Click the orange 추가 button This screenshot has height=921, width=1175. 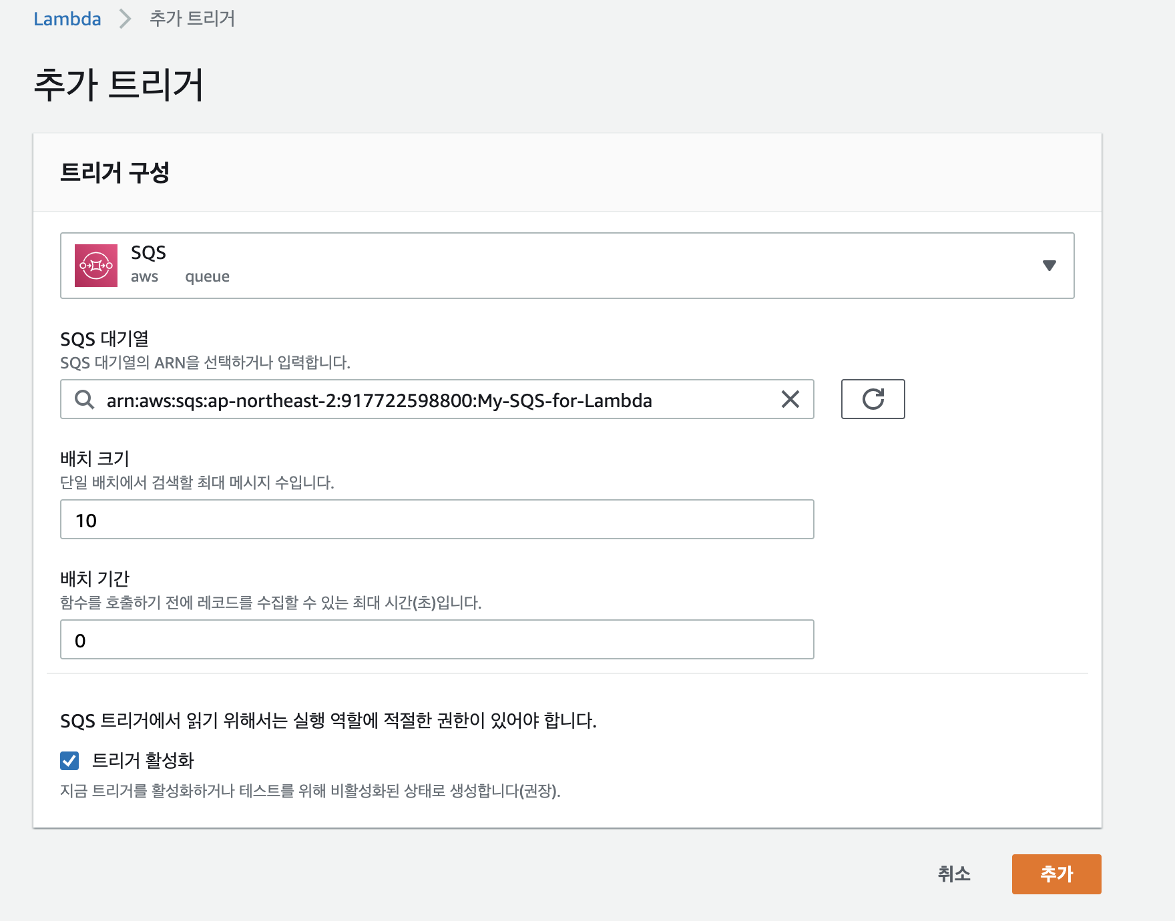[x=1056, y=874]
